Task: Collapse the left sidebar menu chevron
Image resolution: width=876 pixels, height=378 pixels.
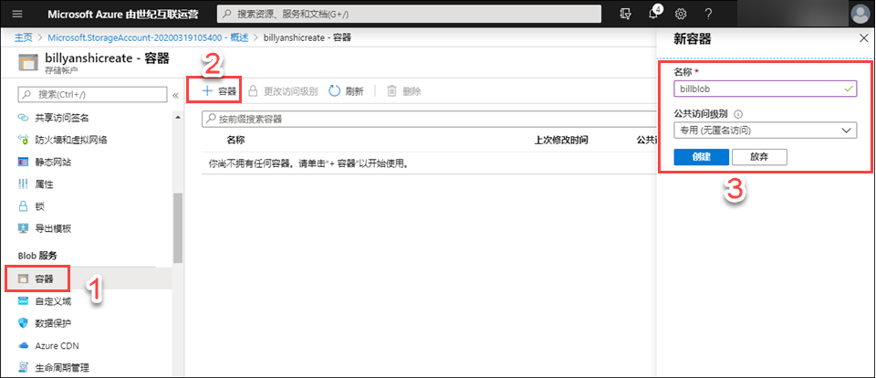Action: point(175,94)
